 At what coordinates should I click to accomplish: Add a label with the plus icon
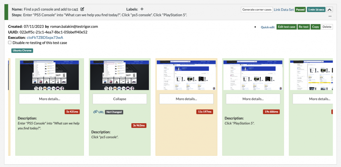coord(142,9)
